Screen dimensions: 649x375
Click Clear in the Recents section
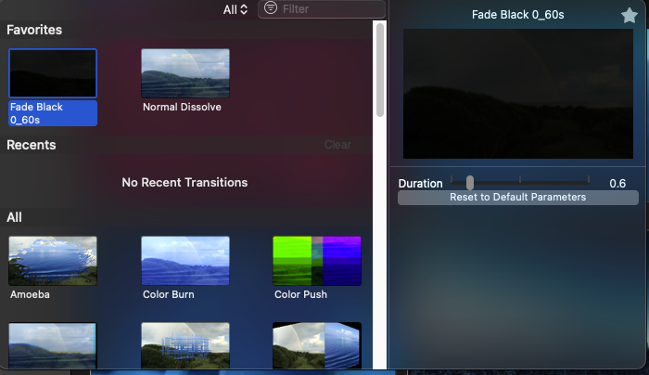(337, 145)
